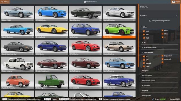
Task: Select the Gavril Grand Marshal car
Action: coord(18,47)
